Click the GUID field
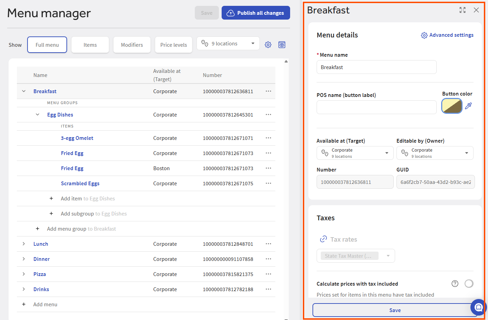This screenshot has width=488, height=320. click(x=435, y=182)
